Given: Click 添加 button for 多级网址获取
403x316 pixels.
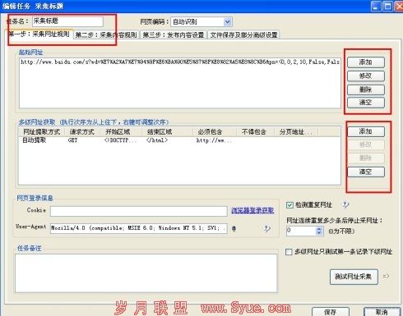Looking at the screenshot, I should click(366, 131).
